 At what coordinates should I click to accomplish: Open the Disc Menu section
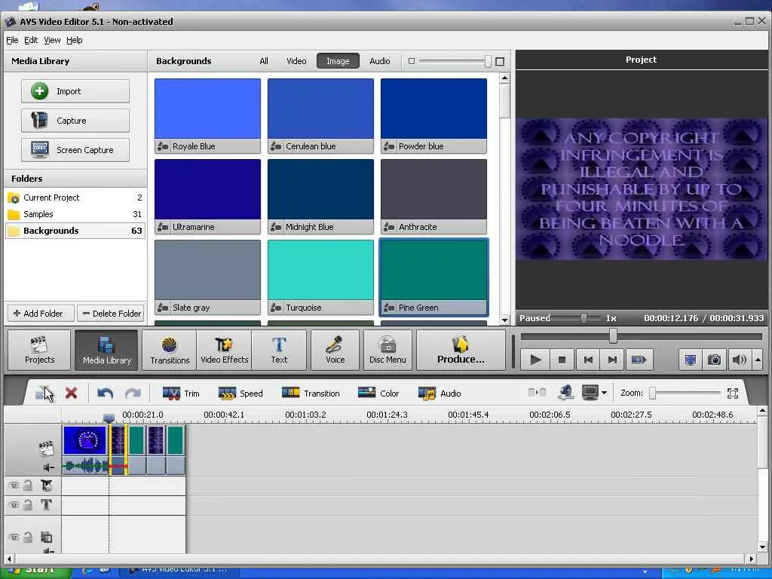(x=388, y=351)
